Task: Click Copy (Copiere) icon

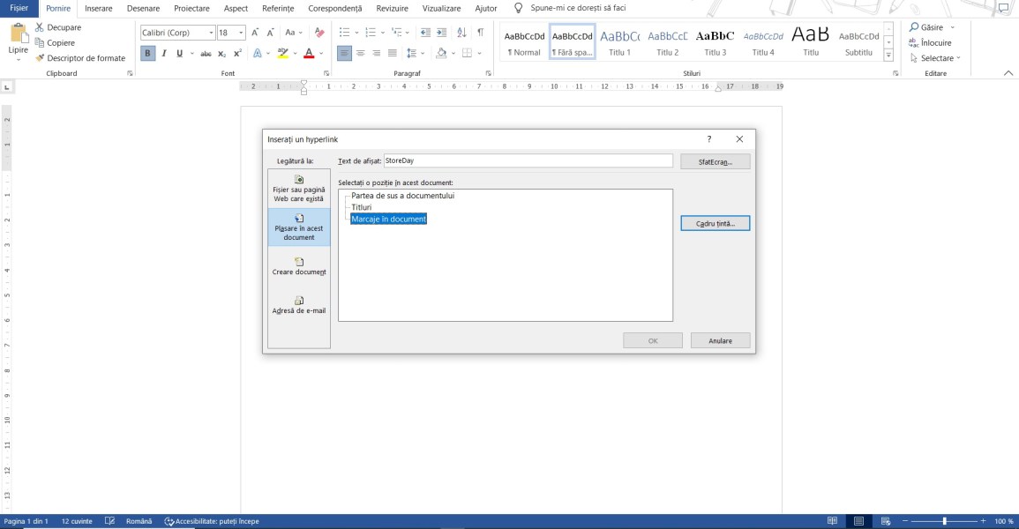Action: coord(40,43)
